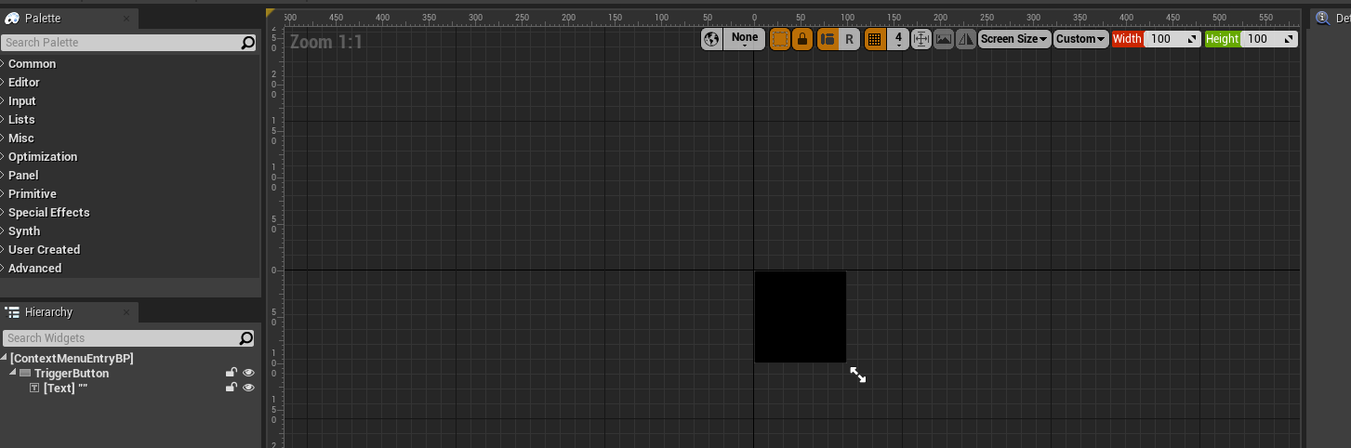Click the preview background image icon
The height and width of the screenshot is (448, 1351).
pyautogui.click(x=944, y=39)
